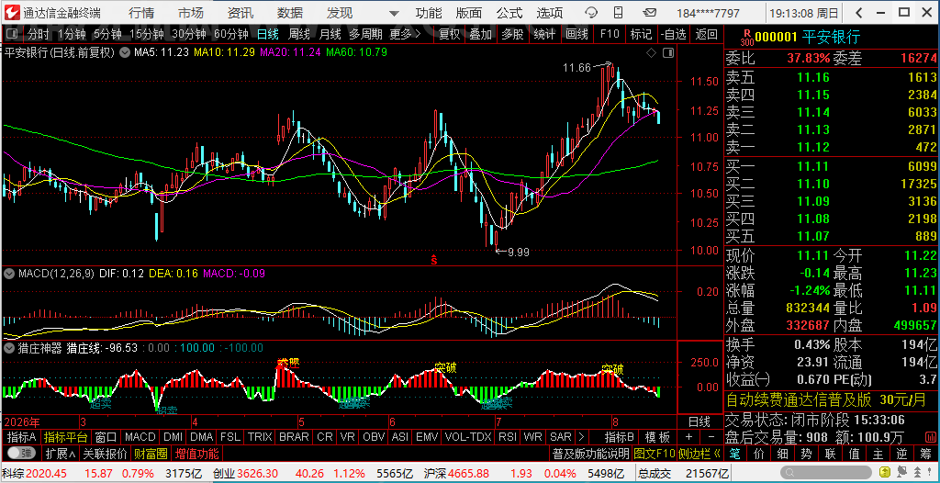Screen dimensions: 940x483
Task: Toggle 标记 marker option
Action: [641, 34]
